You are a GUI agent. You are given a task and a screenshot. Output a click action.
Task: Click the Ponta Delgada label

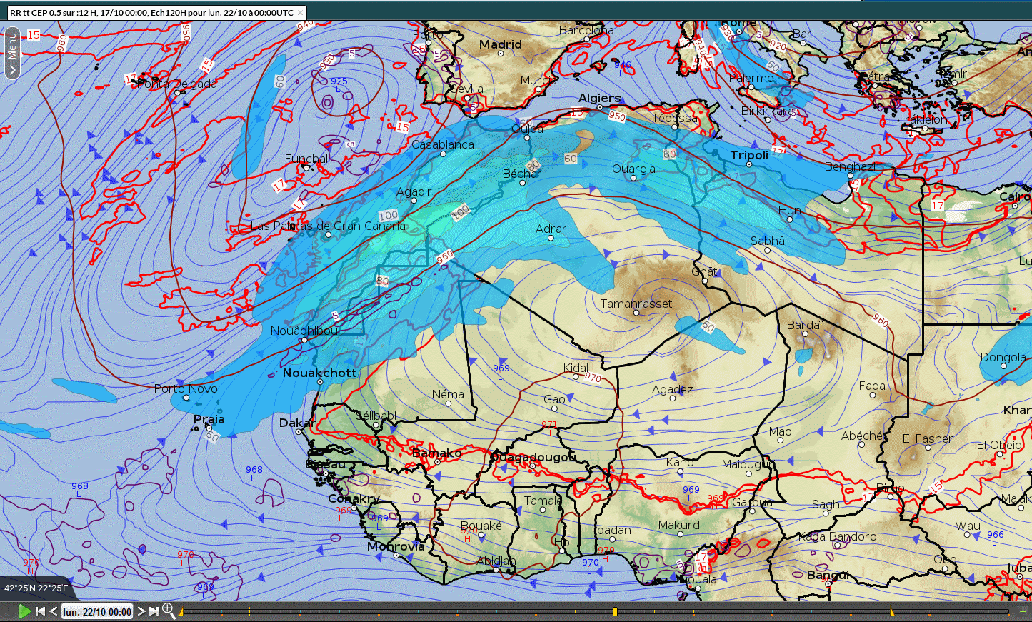(176, 84)
